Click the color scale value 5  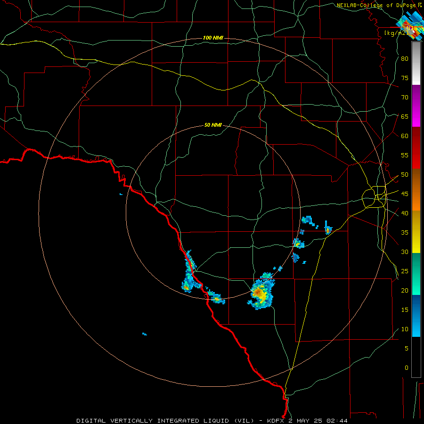(407, 348)
